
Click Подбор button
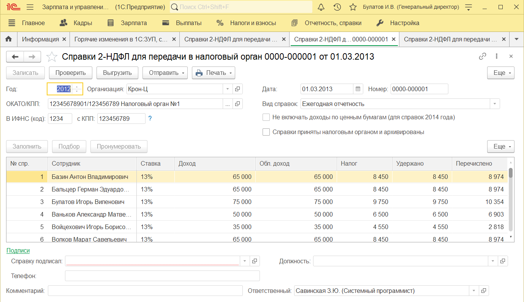(x=69, y=146)
